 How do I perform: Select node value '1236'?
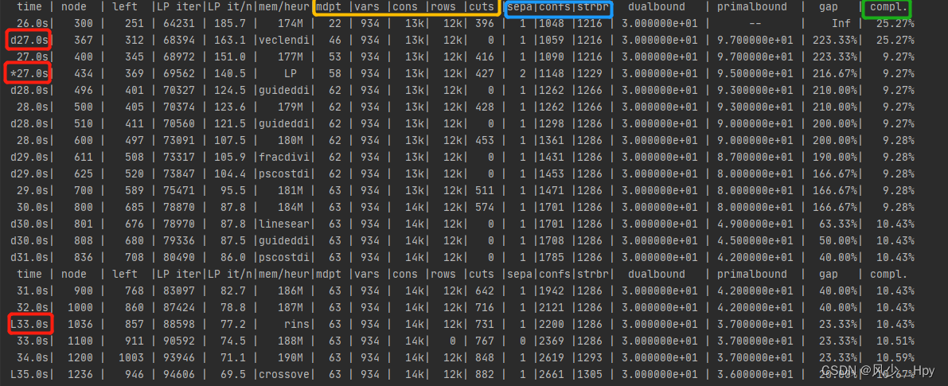(x=80, y=374)
